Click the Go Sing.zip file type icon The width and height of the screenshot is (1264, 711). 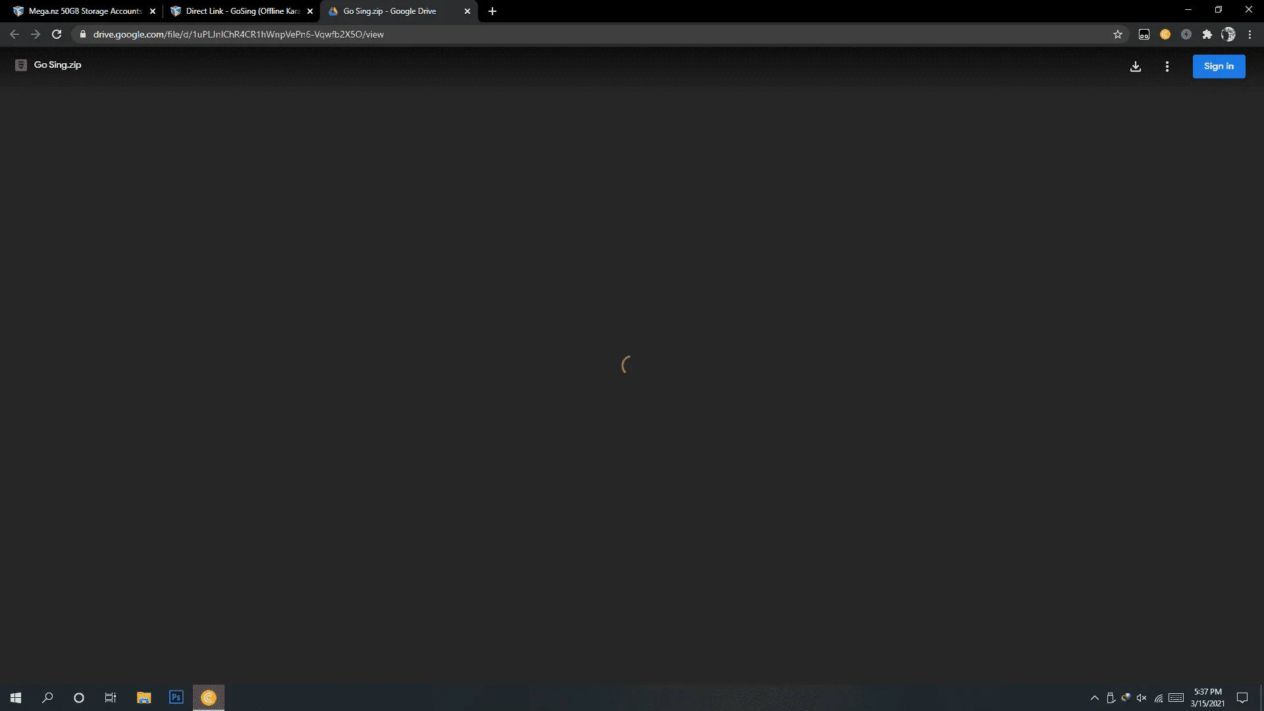21,65
